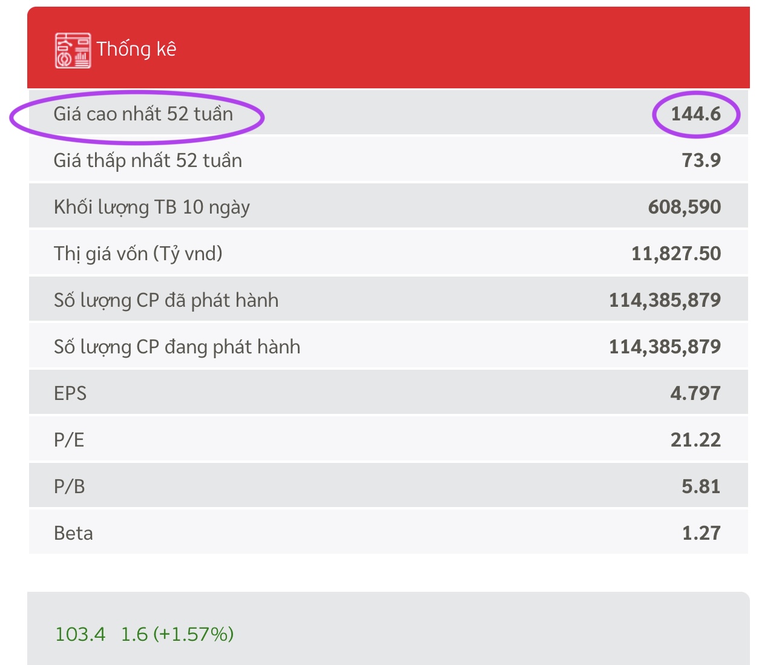The image size is (759, 665).
Task: Click the 4.797 EPS value
Action: [x=695, y=393]
